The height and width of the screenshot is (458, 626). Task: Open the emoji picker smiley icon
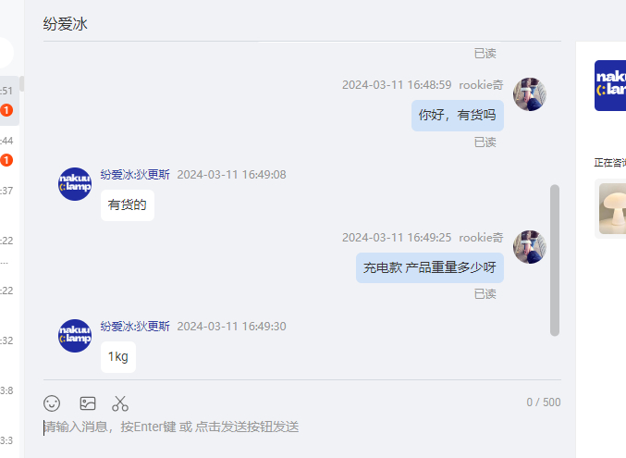52,403
